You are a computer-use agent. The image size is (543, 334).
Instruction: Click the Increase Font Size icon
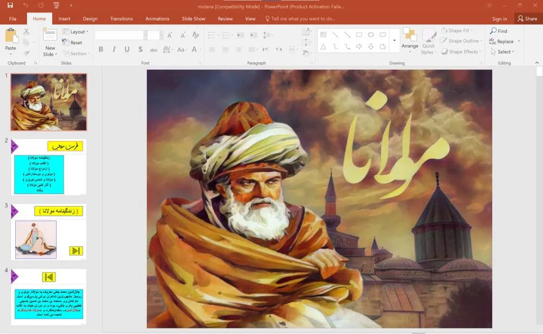pyautogui.click(x=168, y=34)
